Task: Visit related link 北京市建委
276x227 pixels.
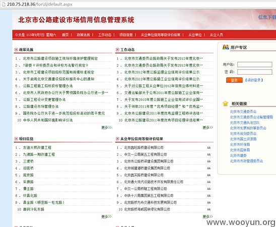Action: click(238, 155)
